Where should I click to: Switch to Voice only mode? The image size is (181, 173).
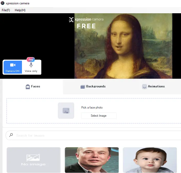tap(31, 67)
